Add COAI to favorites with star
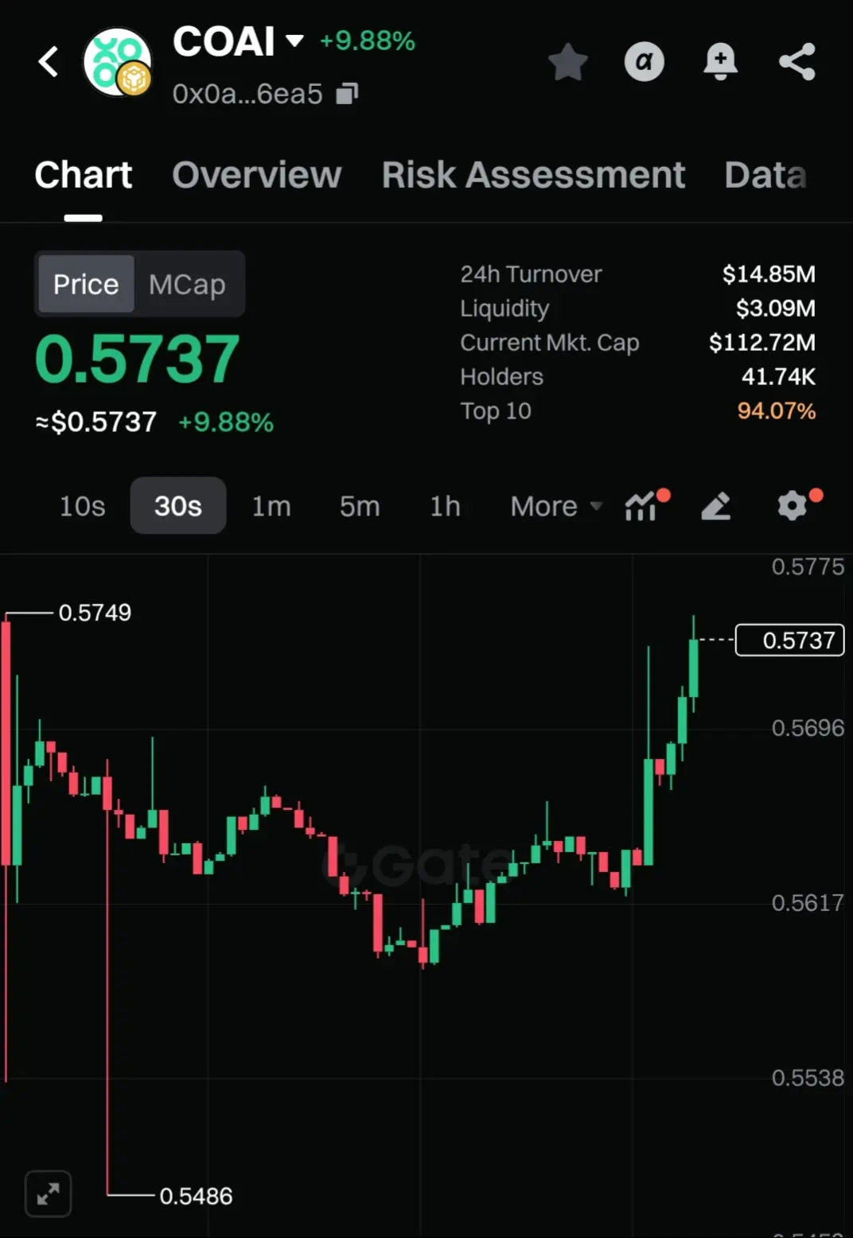 tap(568, 61)
